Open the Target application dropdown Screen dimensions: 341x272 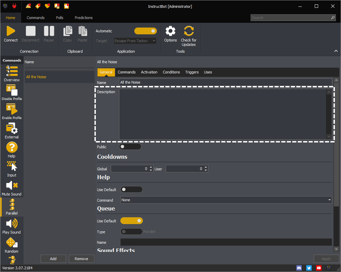click(x=135, y=41)
